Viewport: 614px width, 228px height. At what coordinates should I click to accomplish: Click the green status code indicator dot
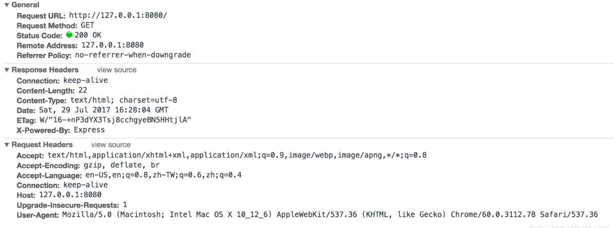pos(69,35)
